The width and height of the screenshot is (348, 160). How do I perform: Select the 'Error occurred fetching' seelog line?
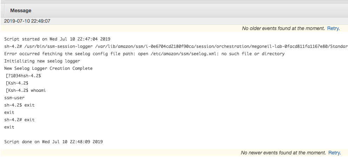tap(144, 54)
